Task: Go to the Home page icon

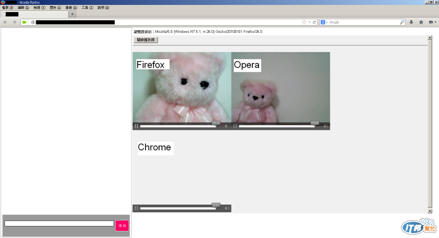Action: pos(421,22)
